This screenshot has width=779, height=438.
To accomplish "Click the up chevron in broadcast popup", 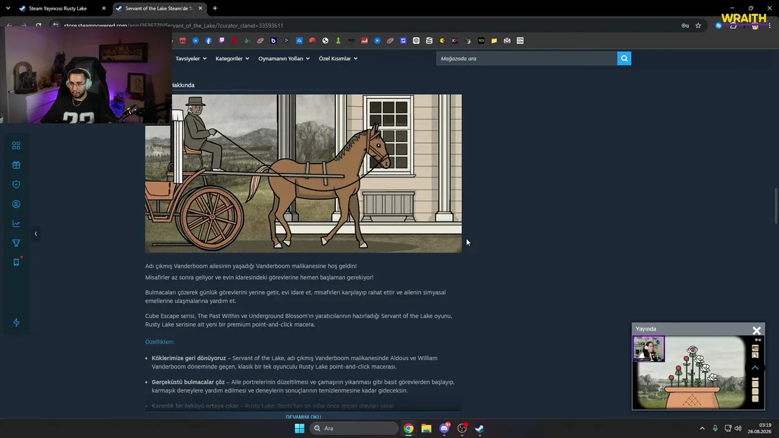I will [755, 368].
